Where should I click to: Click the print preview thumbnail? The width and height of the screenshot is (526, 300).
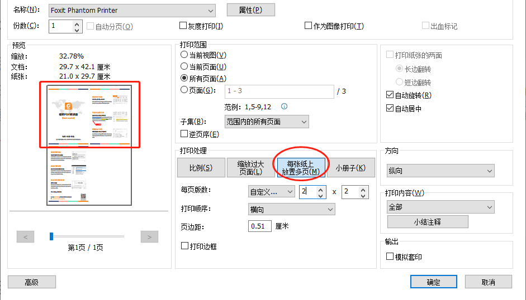[89, 146]
